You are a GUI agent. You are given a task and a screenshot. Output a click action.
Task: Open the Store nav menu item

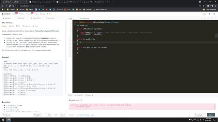point(49,14)
